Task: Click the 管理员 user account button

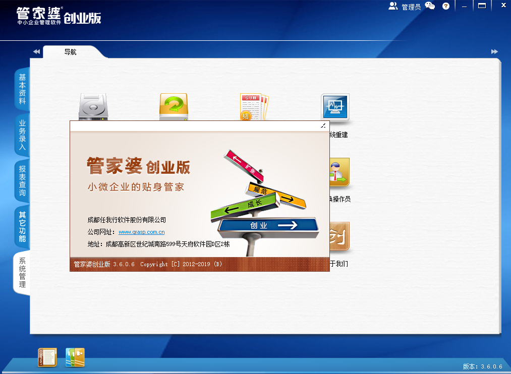Action: (405, 7)
